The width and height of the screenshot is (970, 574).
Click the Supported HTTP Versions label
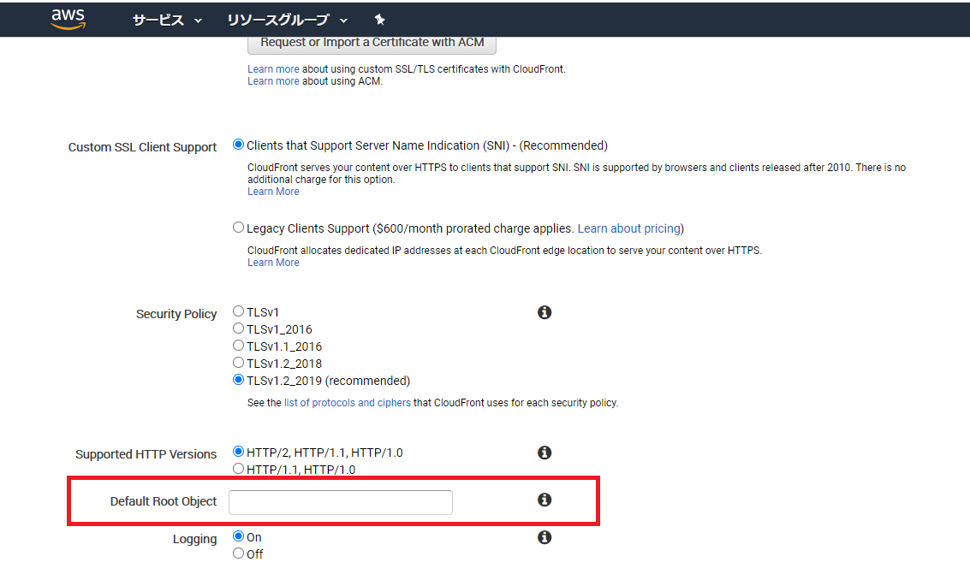coord(146,454)
